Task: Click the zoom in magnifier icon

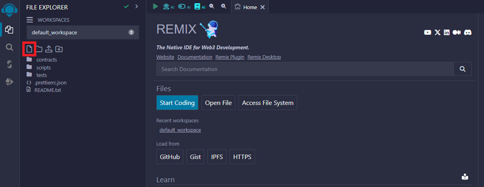Action: pyautogui.click(x=224, y=6)
